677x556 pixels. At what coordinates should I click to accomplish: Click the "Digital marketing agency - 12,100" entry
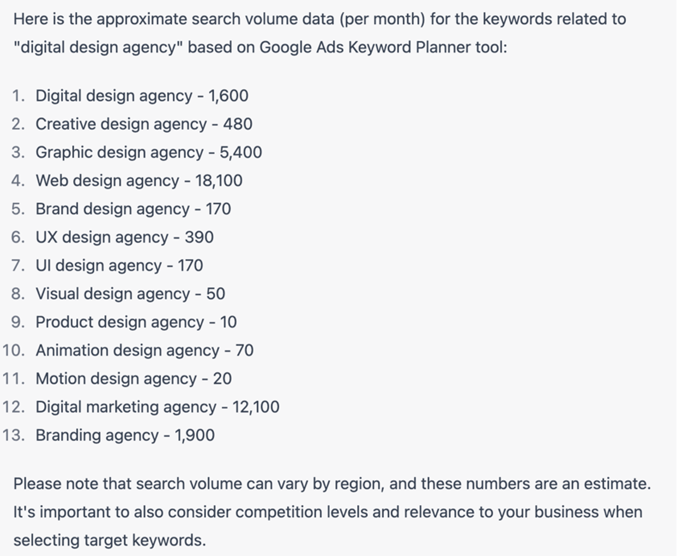[x=157, y=407]
